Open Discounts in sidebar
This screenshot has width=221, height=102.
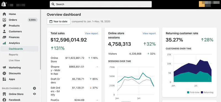tap(15, 73)
